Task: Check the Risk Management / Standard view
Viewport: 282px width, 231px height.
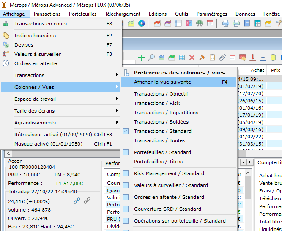Action: click(x=126, y=173)
